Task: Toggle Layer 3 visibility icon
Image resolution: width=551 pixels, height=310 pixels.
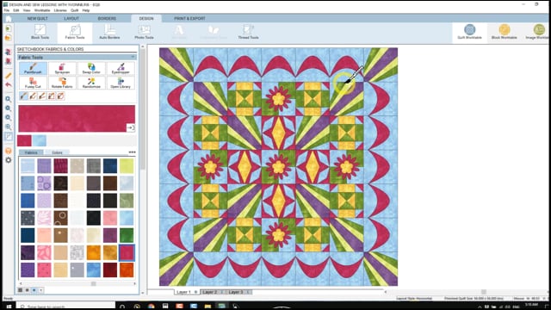Action: point(248,292)
